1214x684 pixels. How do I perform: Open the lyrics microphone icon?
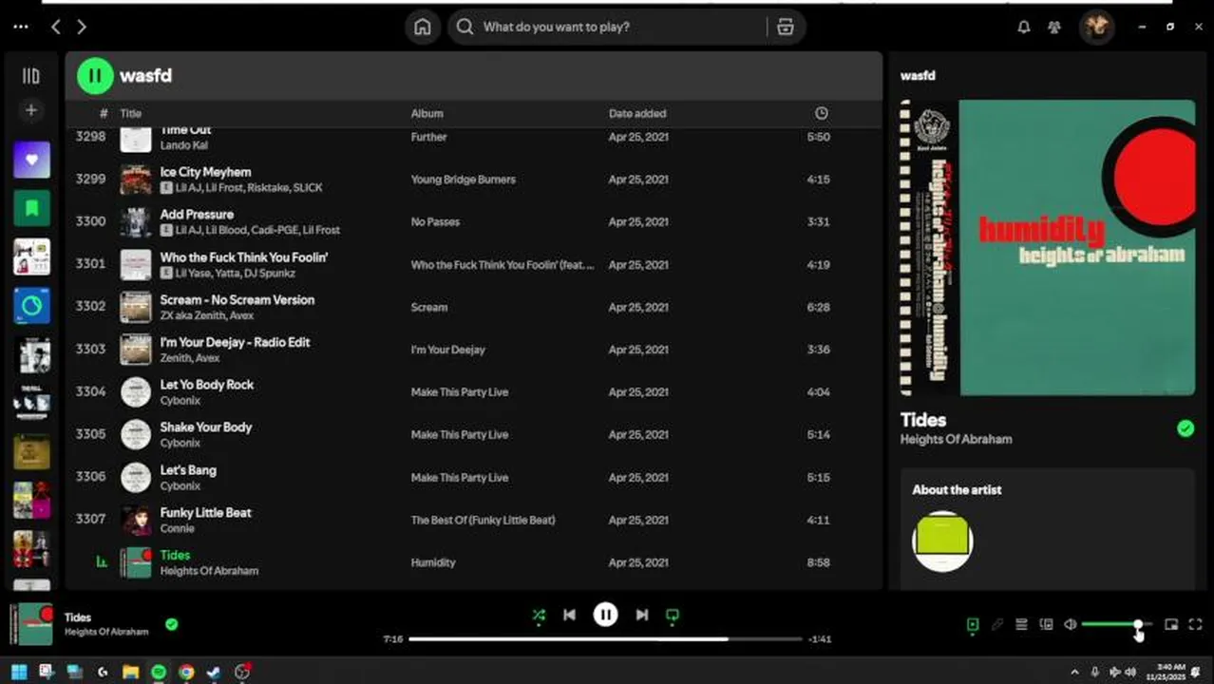click(x=997, y=624)
